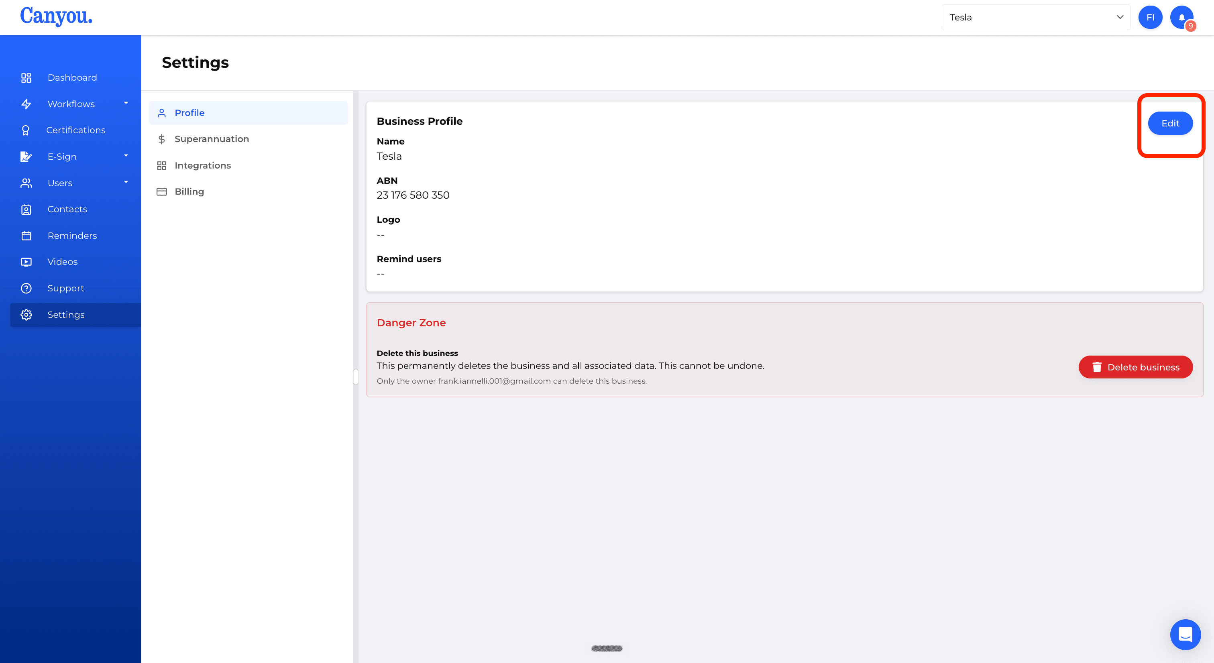Open Certifications in sidebar
The height and width of the screenshot is (663, 1214).
(x=75, y=130)
